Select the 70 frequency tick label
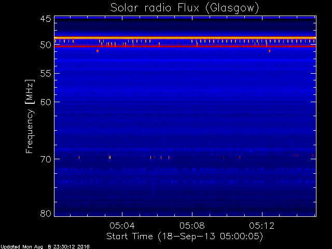This screenshot has width=332, height=249. (46, 159)
